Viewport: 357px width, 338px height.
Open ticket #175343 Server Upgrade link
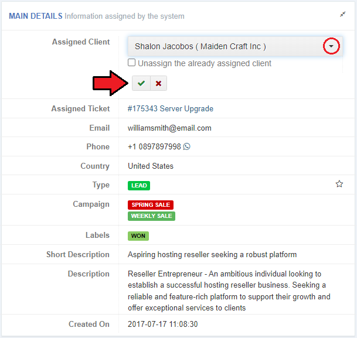pyautogui.click(x=171, y=108)
